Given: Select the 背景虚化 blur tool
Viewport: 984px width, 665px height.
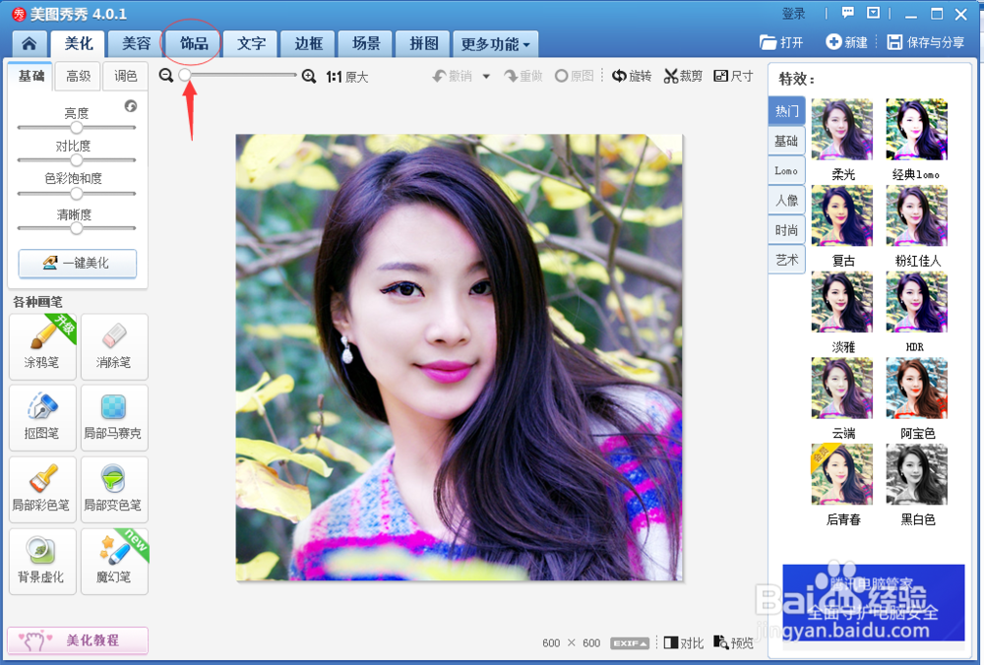Looking at the screenshot, I should [42, 561].
